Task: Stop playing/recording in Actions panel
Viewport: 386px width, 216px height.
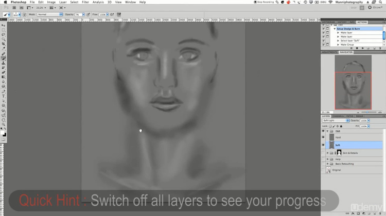Action: coord(352,48)
